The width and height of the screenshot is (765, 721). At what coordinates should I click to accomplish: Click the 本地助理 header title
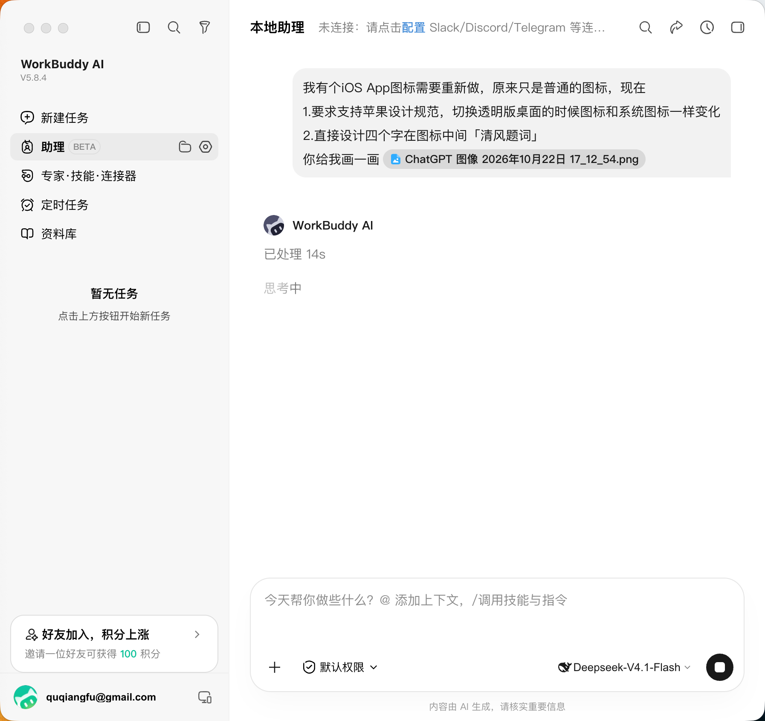(277, 28)
